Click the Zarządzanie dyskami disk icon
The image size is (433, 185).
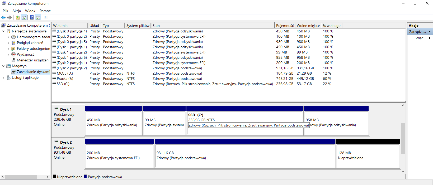click(x=13, y=72)
